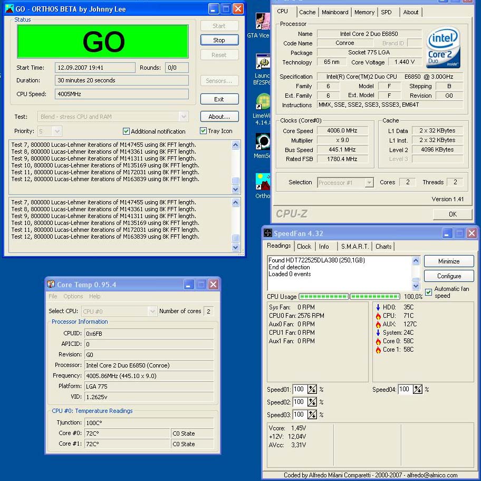
Task: Click the flame icon beside AUX 127C
Action: [x=378, y=324]
